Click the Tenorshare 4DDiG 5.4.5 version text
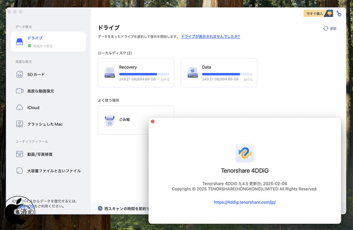Screen dimensions: 353x230 [x=245, y=184]
